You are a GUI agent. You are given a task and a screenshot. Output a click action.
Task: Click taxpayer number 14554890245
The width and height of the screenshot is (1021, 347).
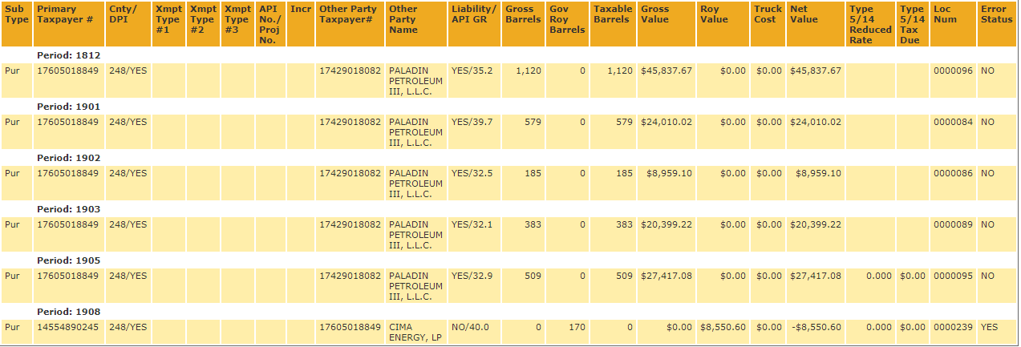click(x=68, y=327)
